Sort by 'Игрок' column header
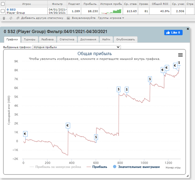195x180 pixels. [26, 4]
